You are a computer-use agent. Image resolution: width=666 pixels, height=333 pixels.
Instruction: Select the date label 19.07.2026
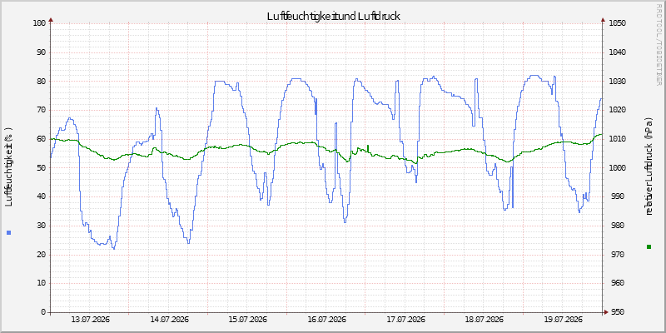pos(564,320)
